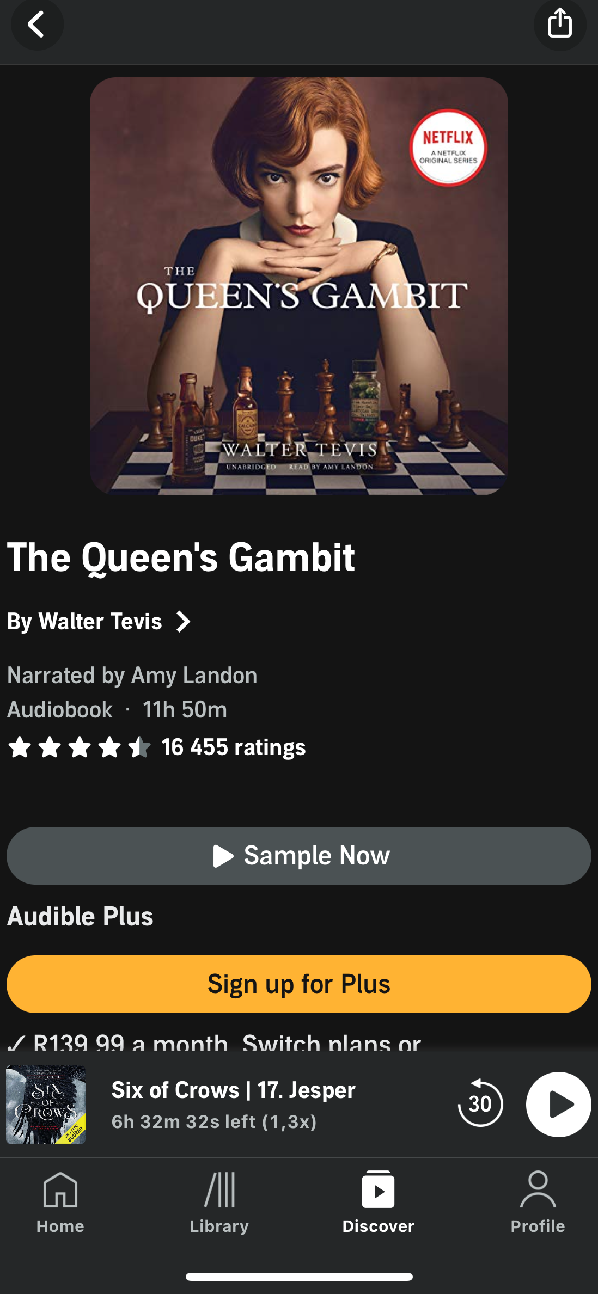Open Six of Crows chapter title
Image resolution: width=598 pixels, height=1294 pixels.
pyautogui.click(x=234, y=1090)
